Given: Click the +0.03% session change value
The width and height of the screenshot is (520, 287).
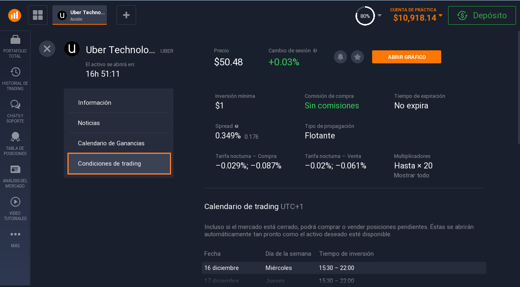Looking at the screenshot, I should click(x=284, y=62).
